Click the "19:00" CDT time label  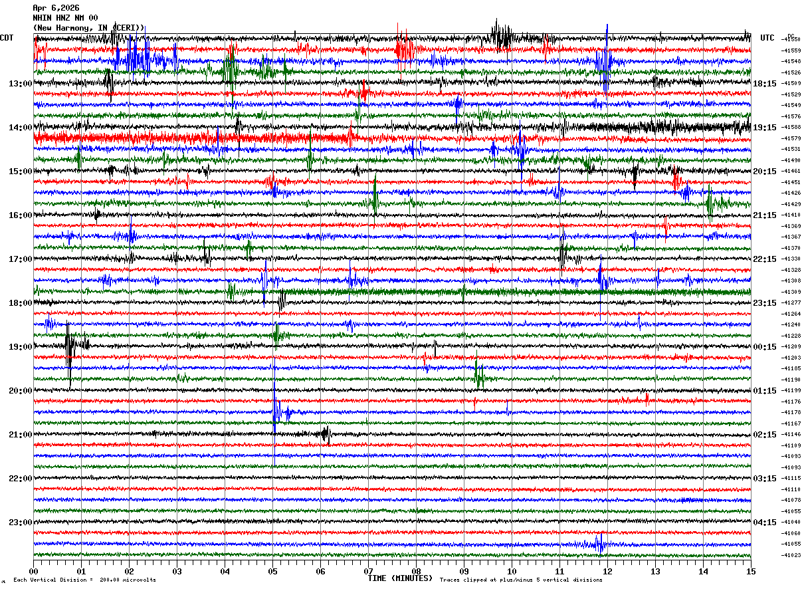coord(21,347)
